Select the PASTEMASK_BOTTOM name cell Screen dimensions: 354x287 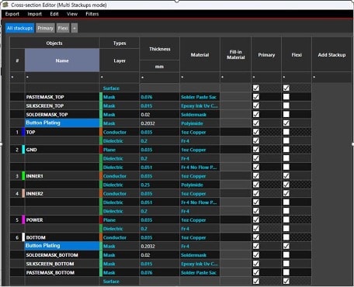point(62,273)
